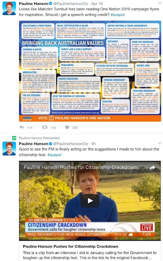Click the green retweeted icon
163x261 pixels.
14,138
